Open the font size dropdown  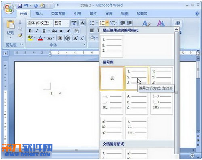click(67, 23)
